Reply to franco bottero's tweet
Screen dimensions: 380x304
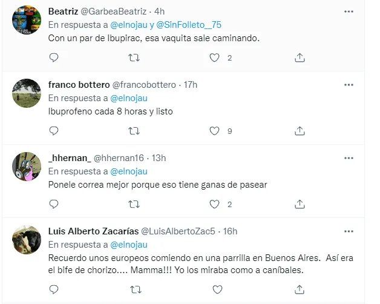[x=54, y=130]
